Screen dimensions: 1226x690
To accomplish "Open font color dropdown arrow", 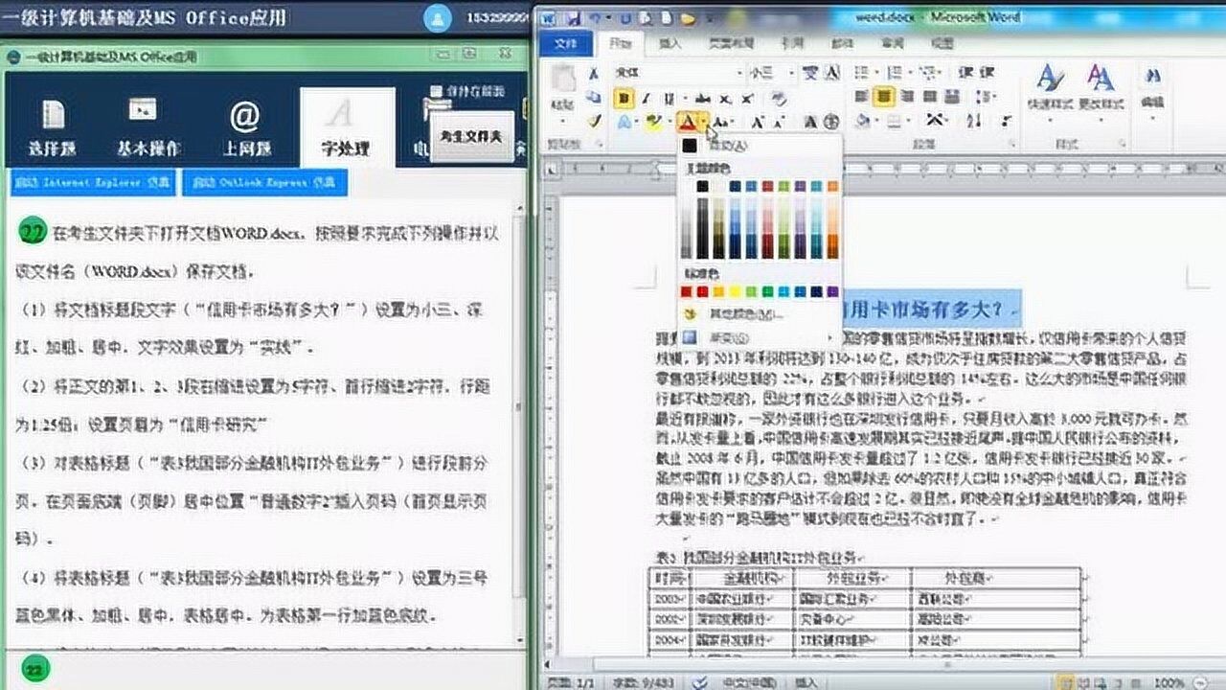I will (704, 121).
